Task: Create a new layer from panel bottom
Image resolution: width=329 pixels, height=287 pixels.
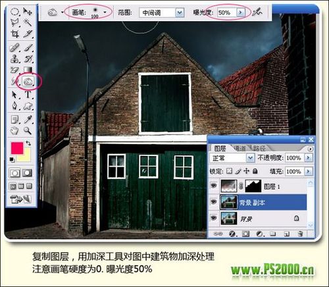Action: coord(287,234)
